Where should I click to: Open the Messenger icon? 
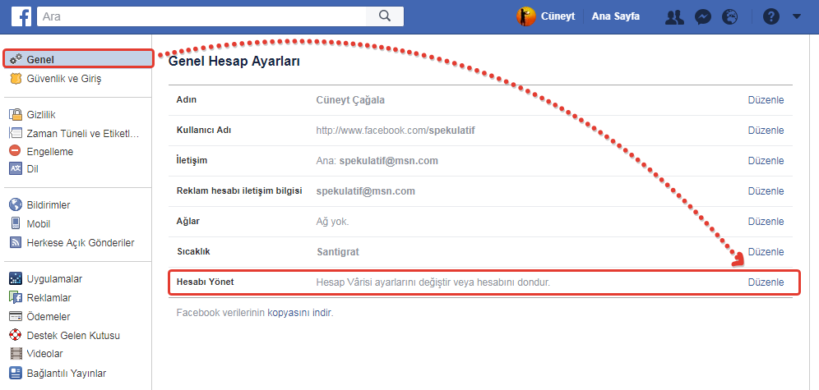[x=702, y=16]
